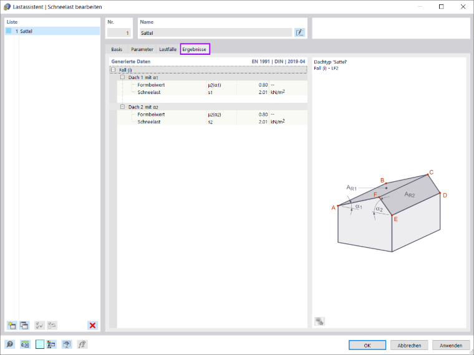Click the Abbrechen button
Image resolution: width=474 pixels, height=355 pixels.
(409, 345)
